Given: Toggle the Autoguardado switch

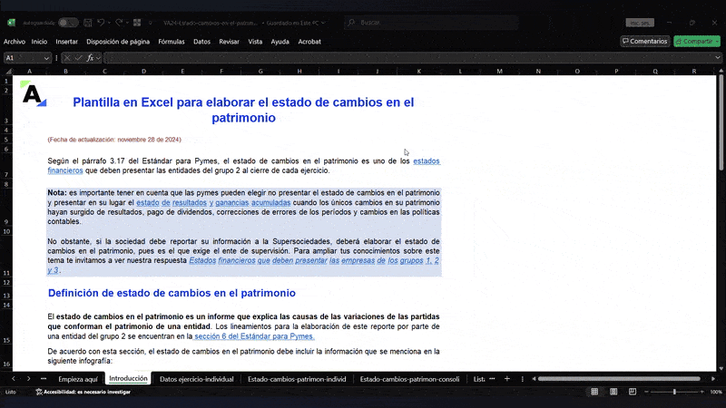Looking at the screenshot, I should click(67, 22).
